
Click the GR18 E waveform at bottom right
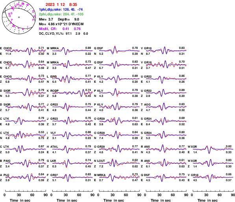(213, 178)
